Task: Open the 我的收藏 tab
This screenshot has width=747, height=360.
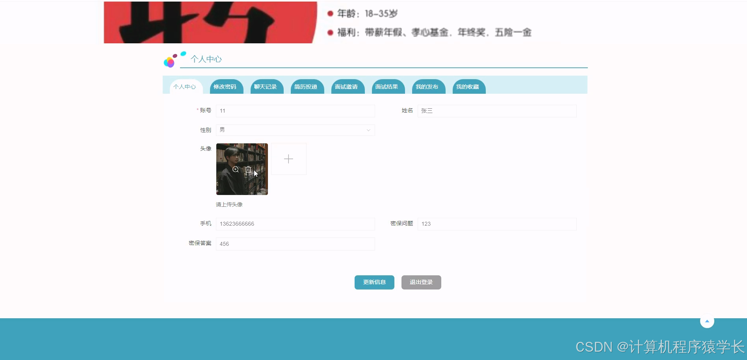Action: [468, 87]
